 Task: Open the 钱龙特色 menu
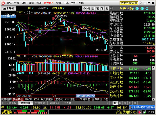click(49, 3)
